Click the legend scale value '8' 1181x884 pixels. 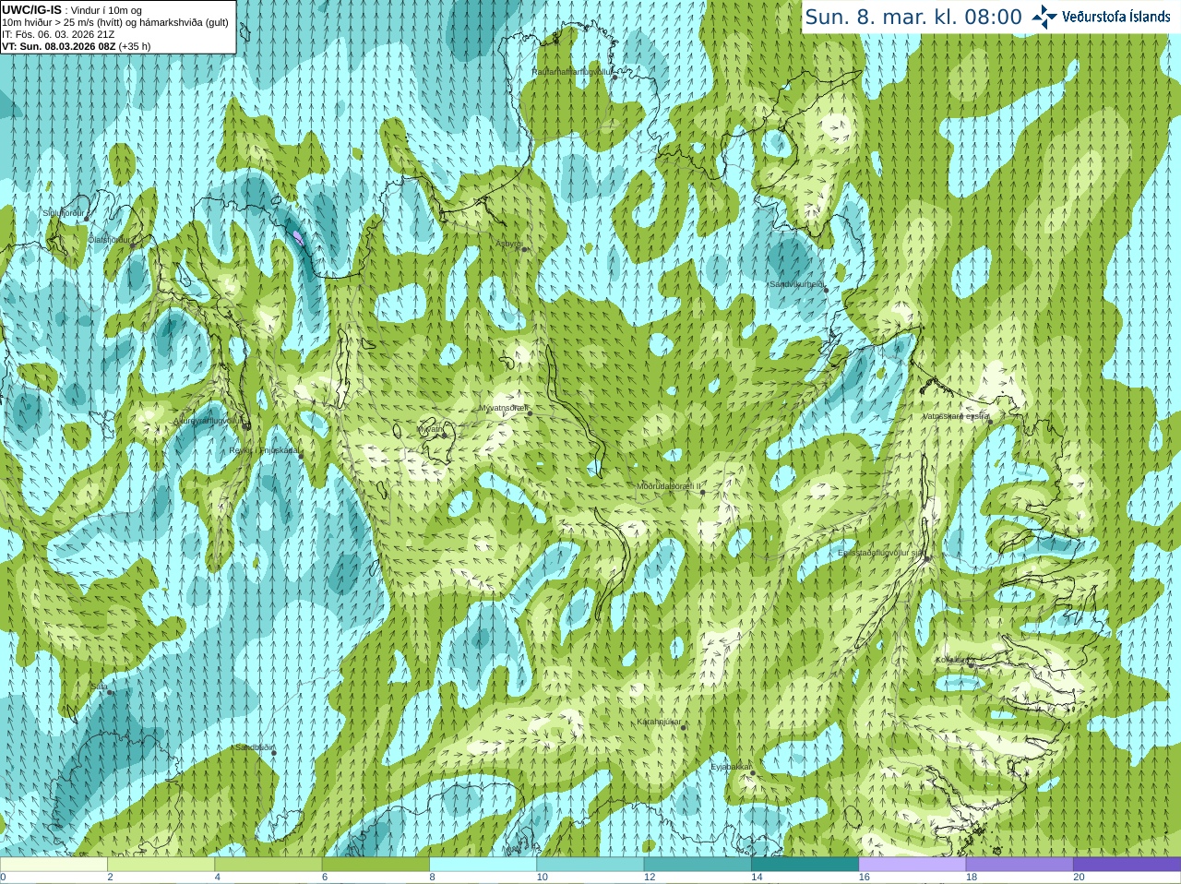coord(432,878)
